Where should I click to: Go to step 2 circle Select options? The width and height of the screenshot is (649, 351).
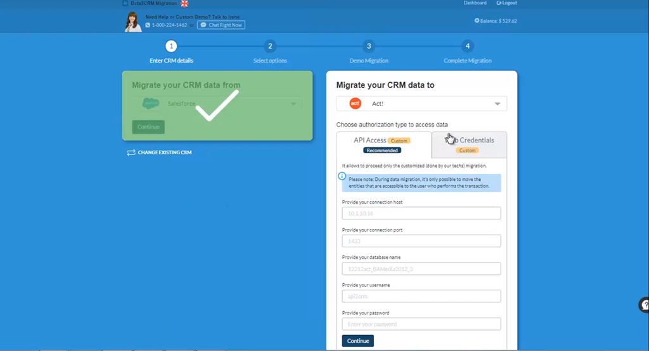(x=270, y=46)
